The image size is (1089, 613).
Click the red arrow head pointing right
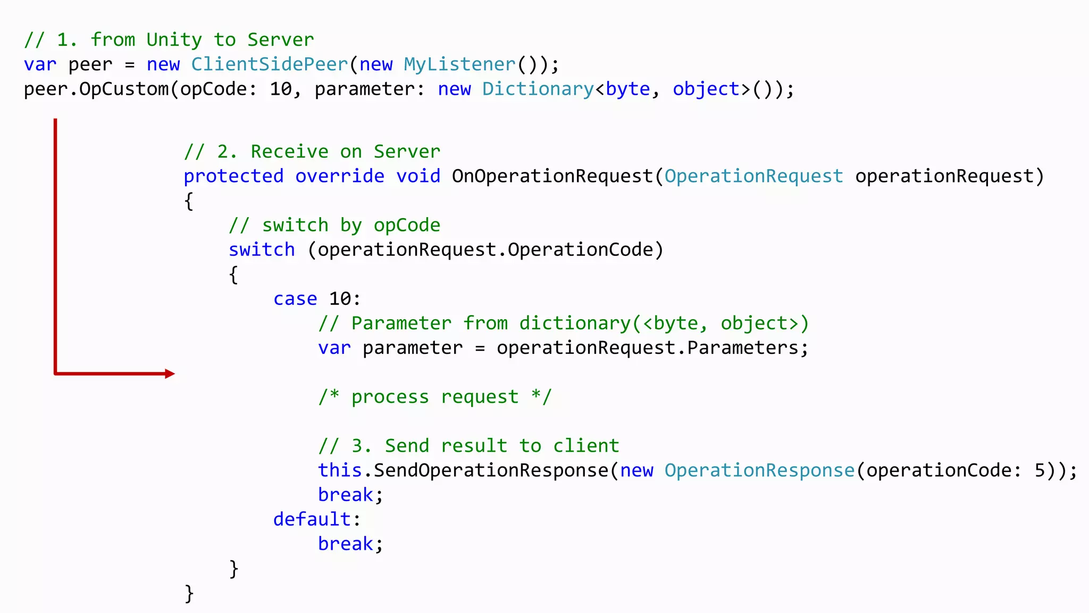(170, 374)
